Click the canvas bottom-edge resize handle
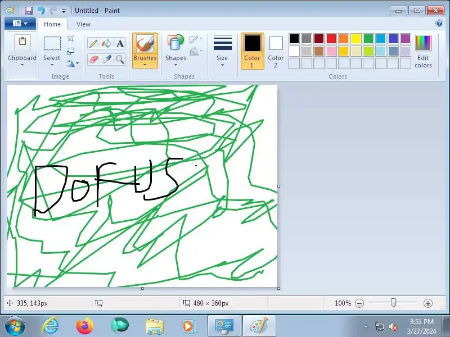This screenshot has width=450, height=337. click(143, 288)
